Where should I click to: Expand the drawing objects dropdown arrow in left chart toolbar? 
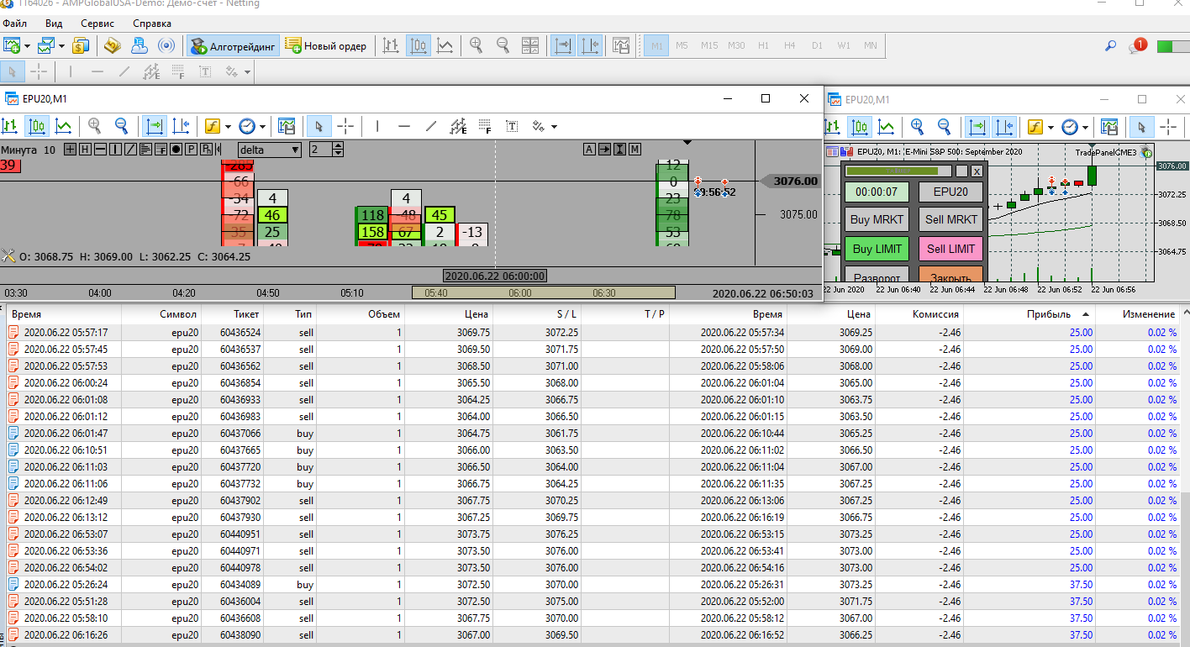(x=555, y=127)
